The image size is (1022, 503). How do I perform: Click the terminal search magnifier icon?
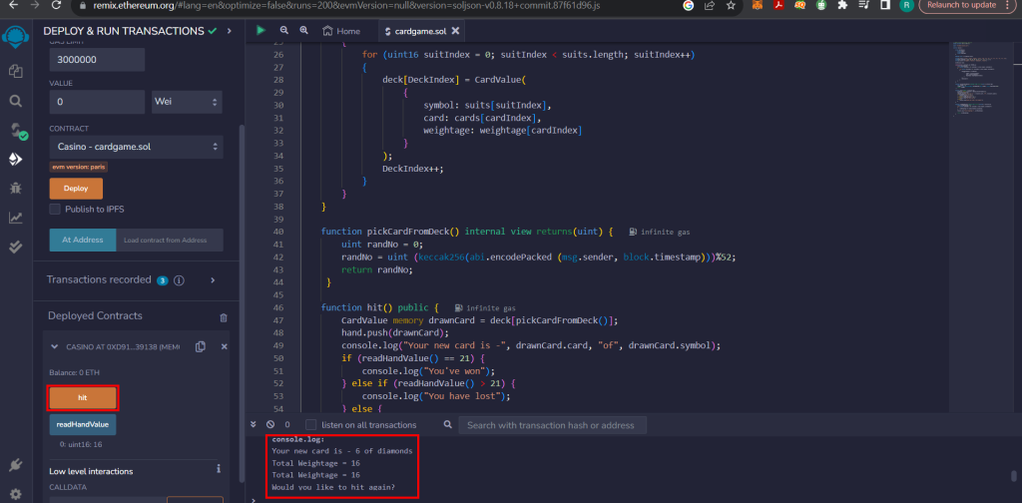click(x=448, y=424)
